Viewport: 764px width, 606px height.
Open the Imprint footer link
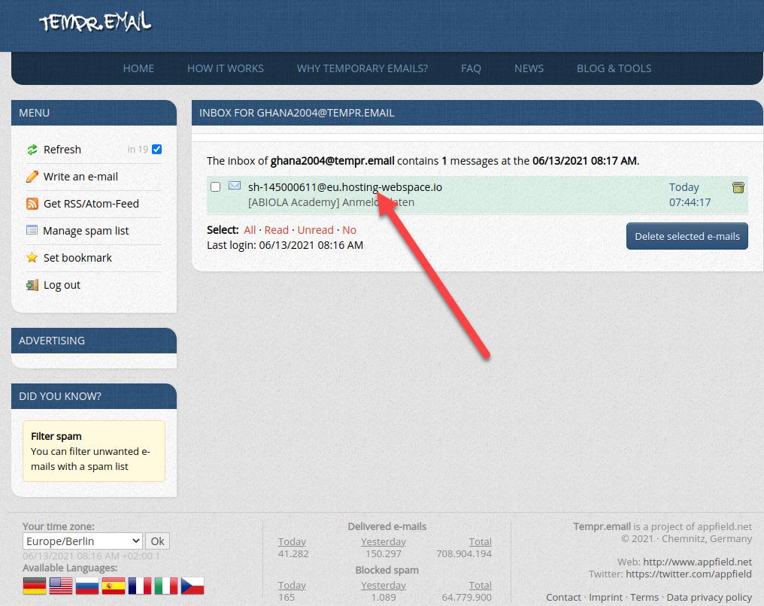pos(605,597)
